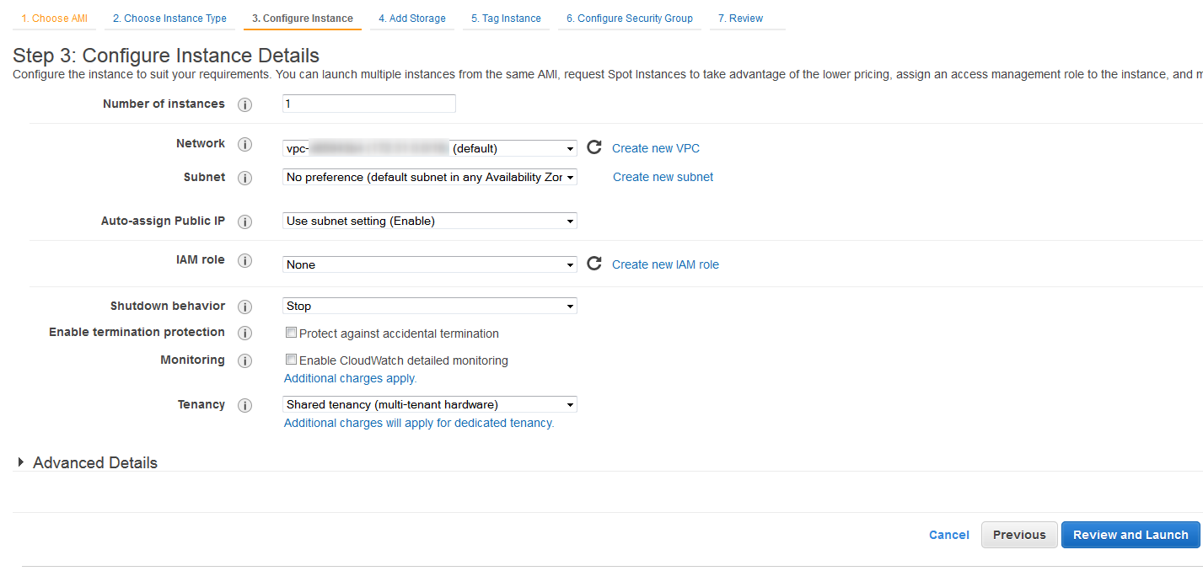Click the Tenancy information icon

point(244,405)
